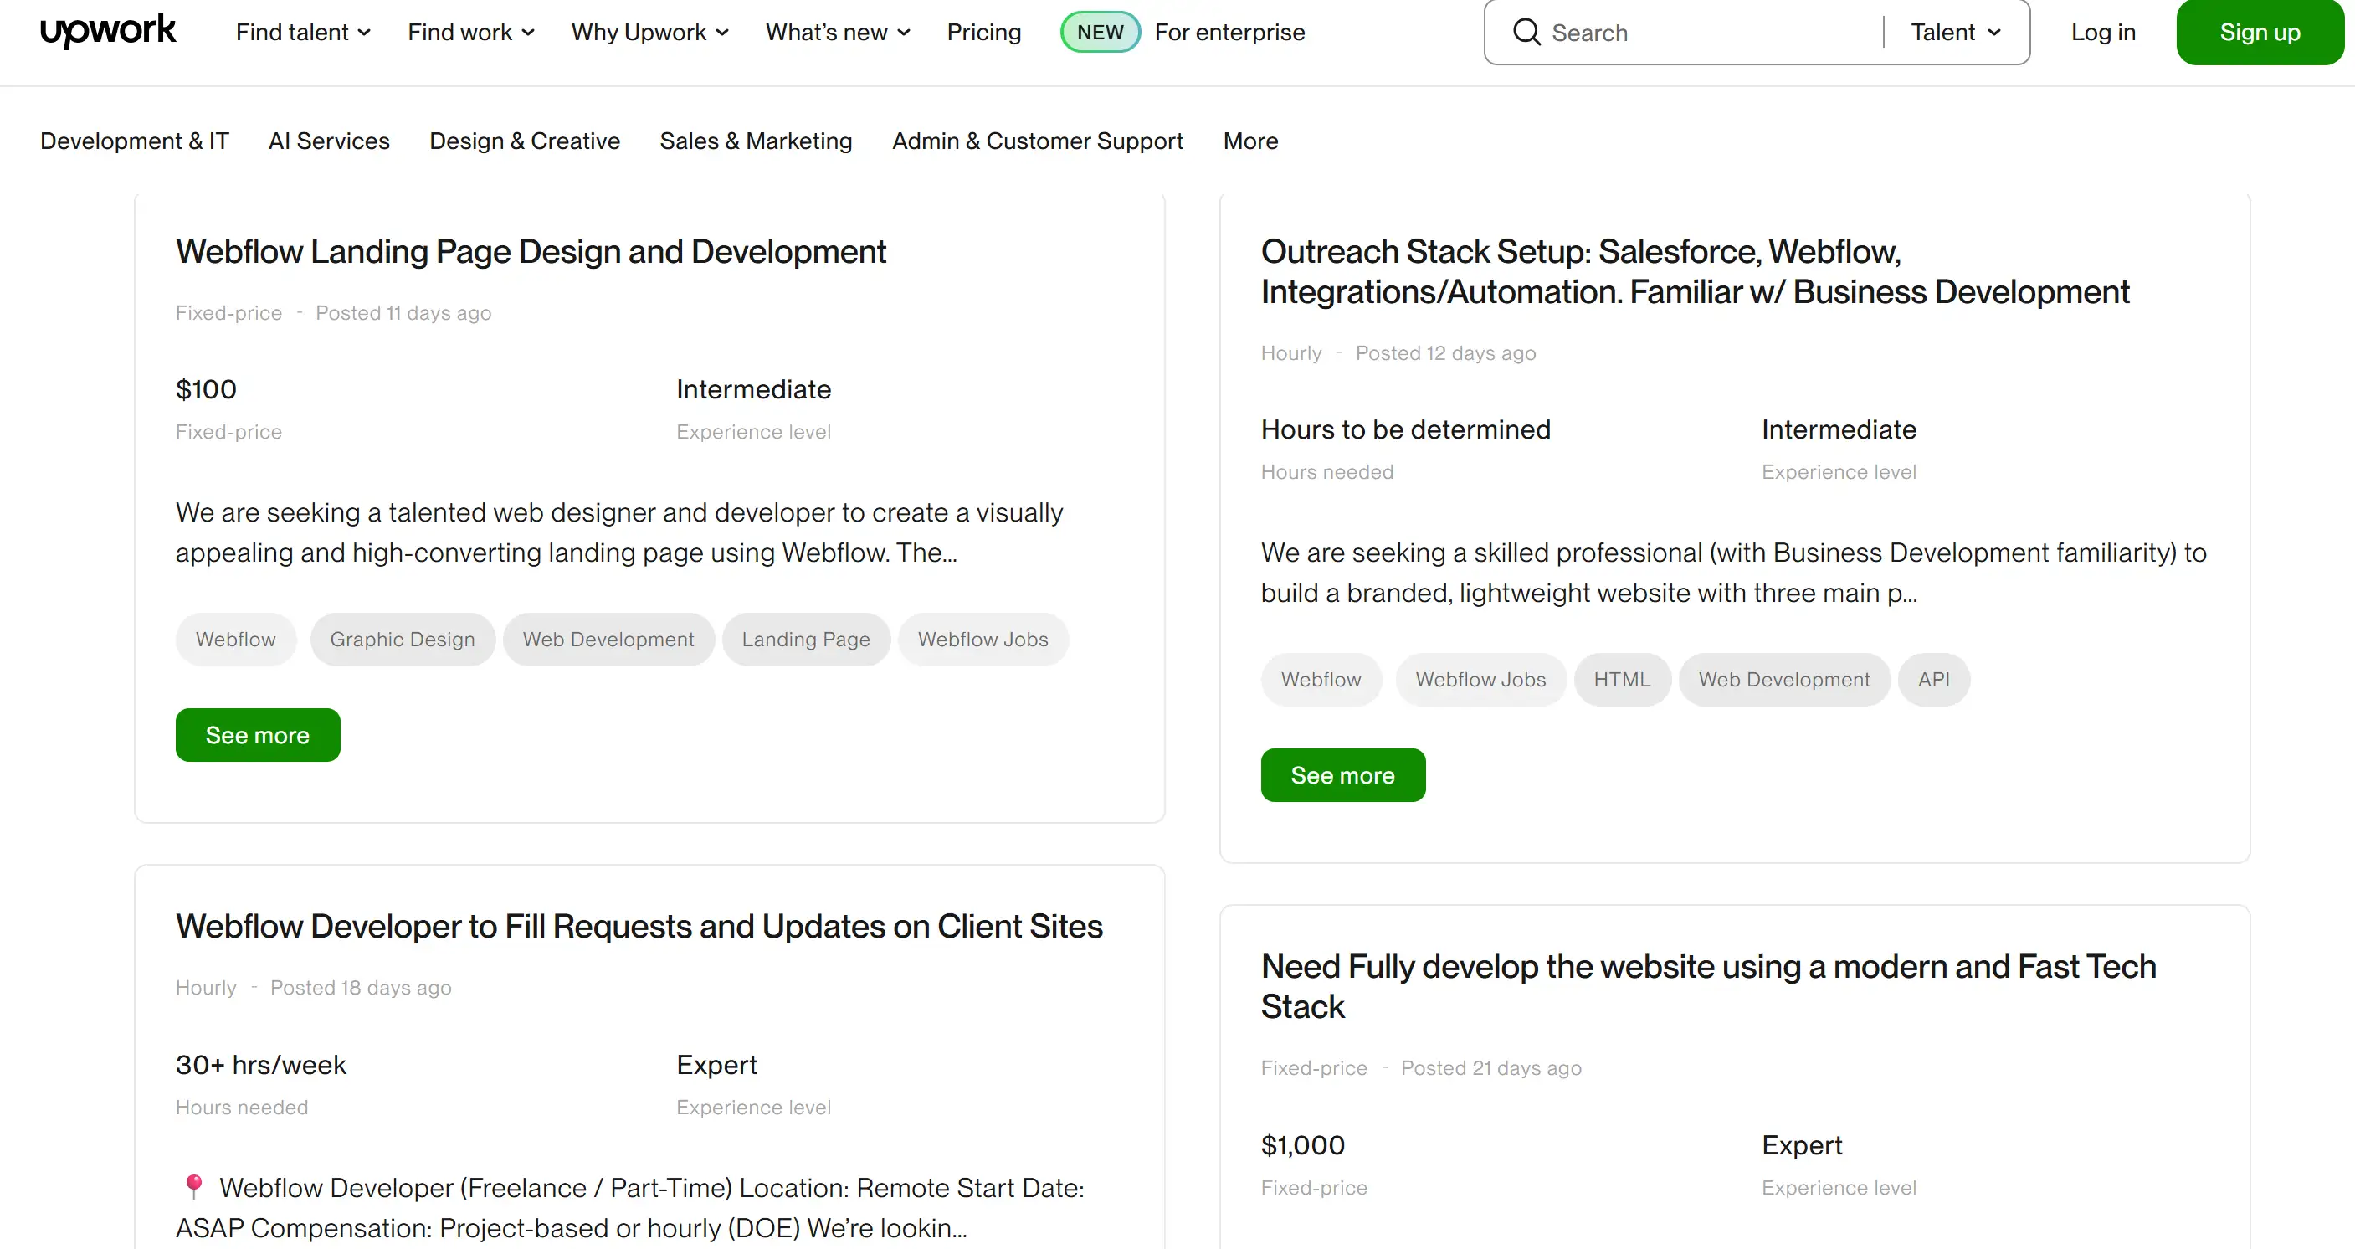Click the Webflow tag in Outreach Stack job
The height and width of the screenshot is (1249, 2355).
point(1321,680)
